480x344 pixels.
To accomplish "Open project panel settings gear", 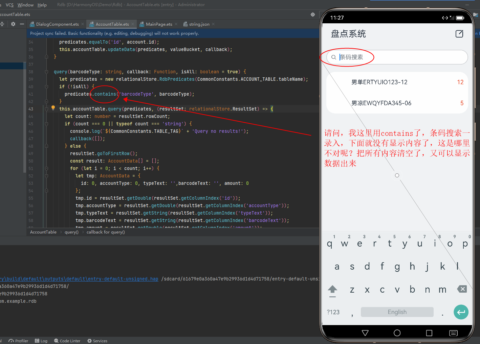I will 13,24.
